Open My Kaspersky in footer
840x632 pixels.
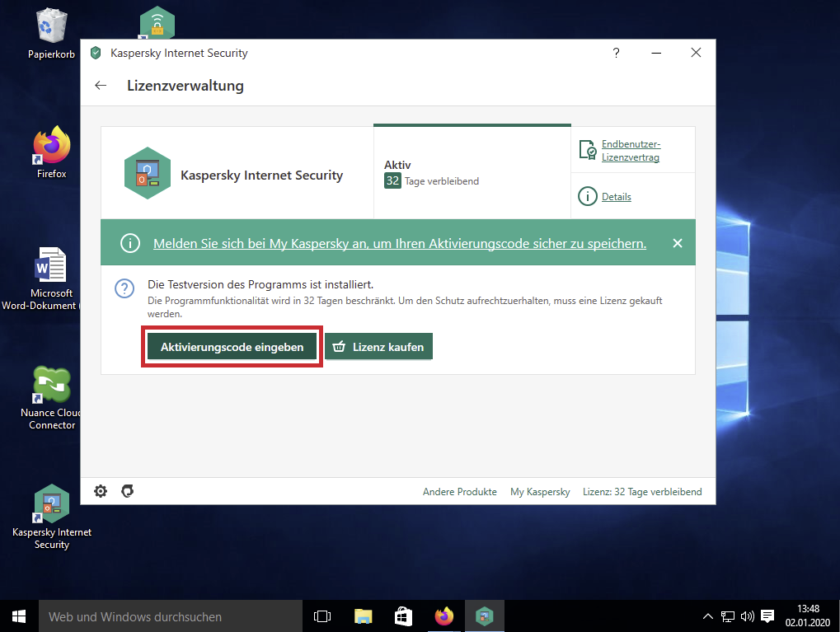pos(540,492)
